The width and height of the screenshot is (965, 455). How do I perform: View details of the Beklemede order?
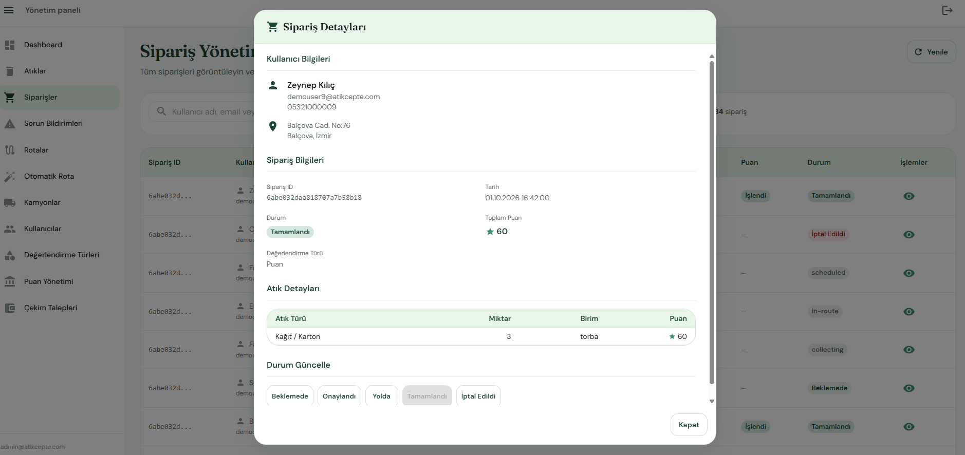908,388
